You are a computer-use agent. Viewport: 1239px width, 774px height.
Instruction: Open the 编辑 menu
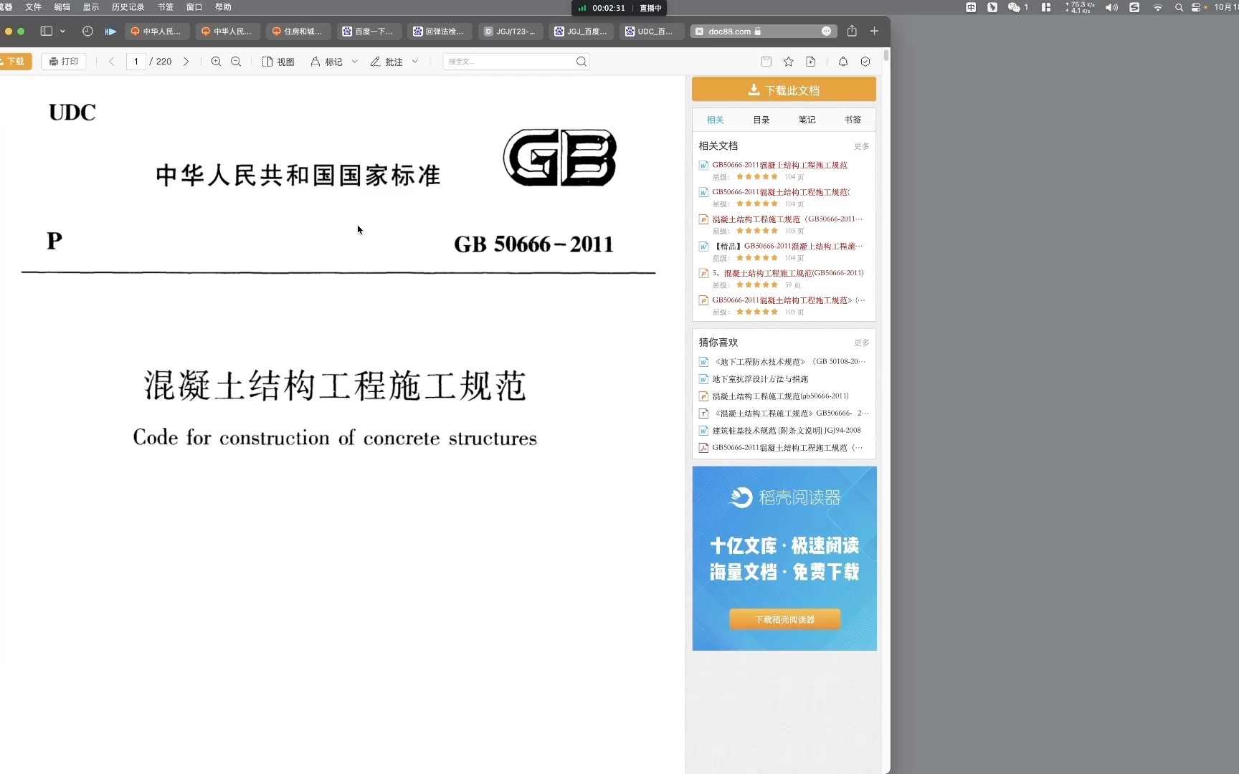(x=62, y=7)
